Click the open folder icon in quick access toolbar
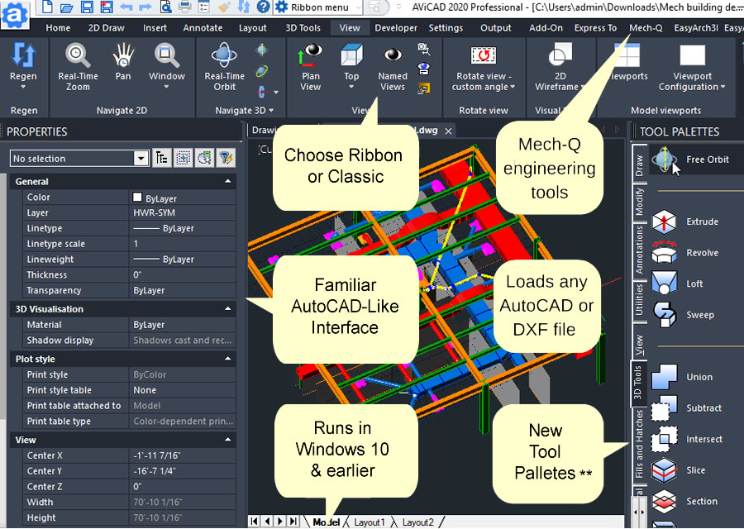This screenshot has width=744, height=529. [66, 7]
